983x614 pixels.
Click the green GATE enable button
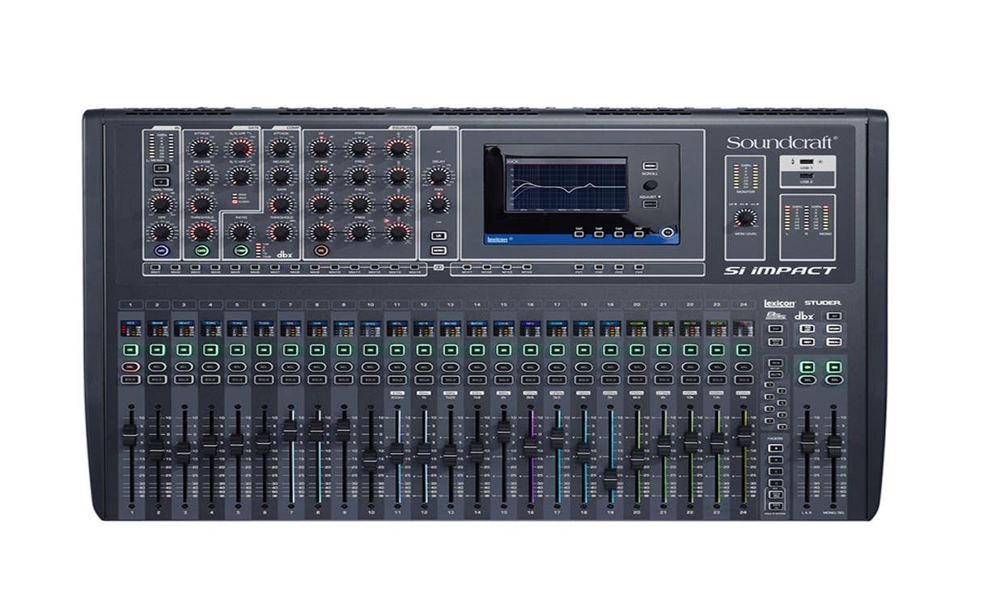(x=201, y=251)
